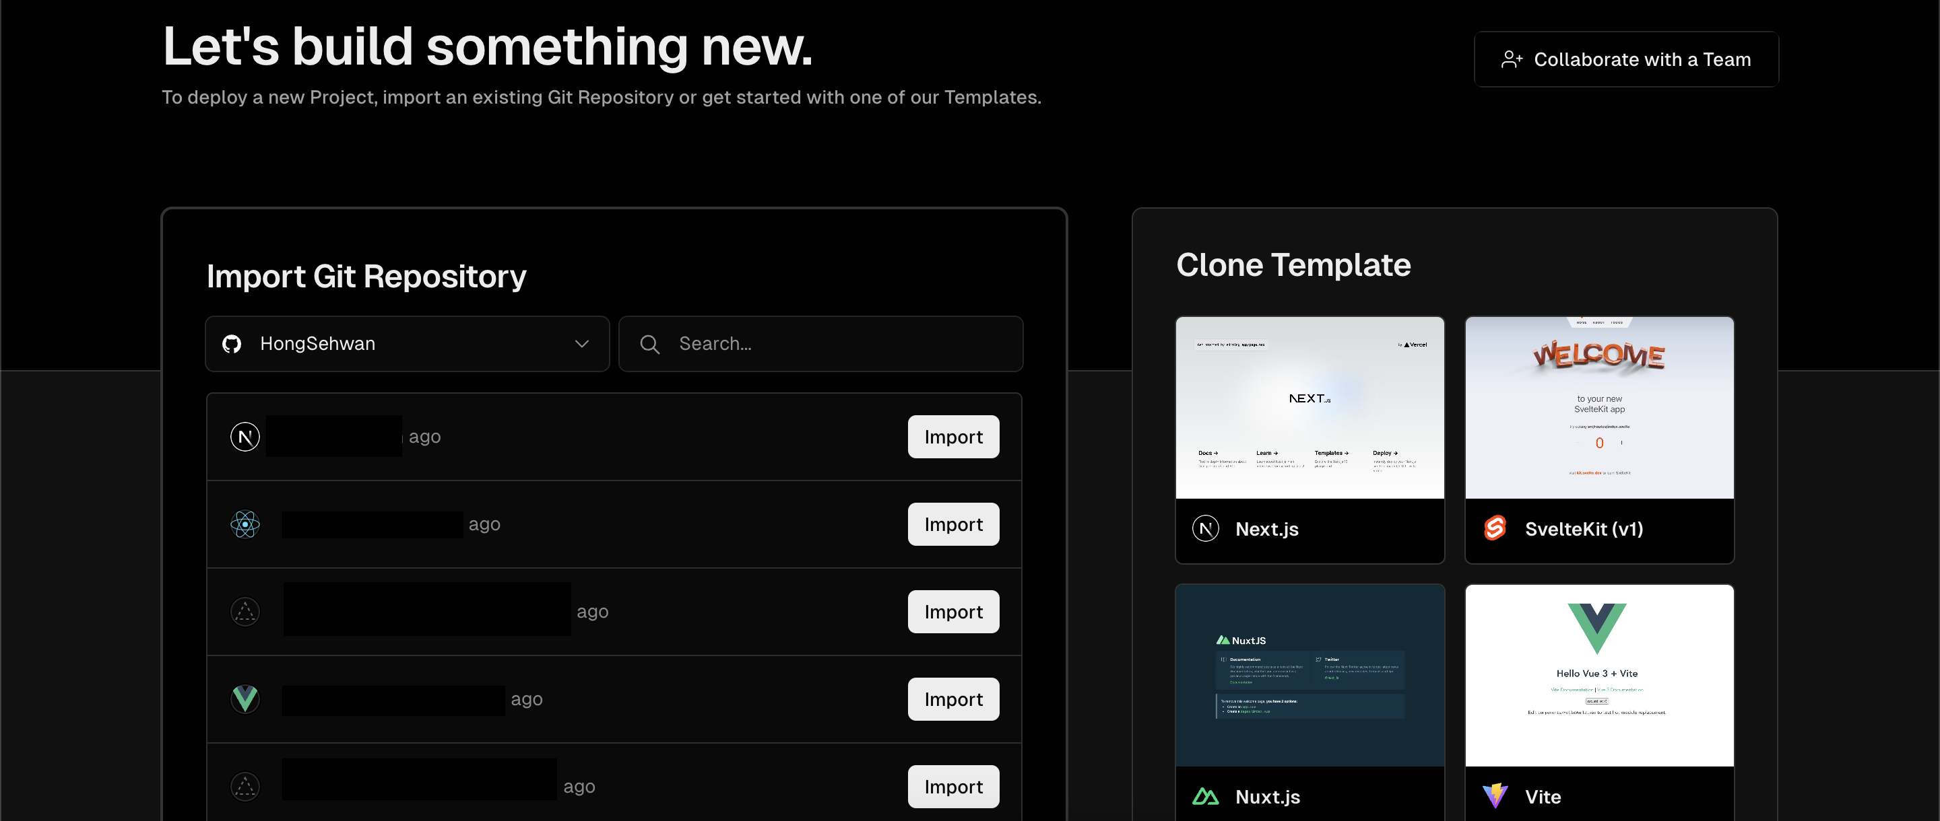Import the repository with React icon
The height and width of the screenshot is (821, 1940).
pyautogui.click(x=953, y=524)
